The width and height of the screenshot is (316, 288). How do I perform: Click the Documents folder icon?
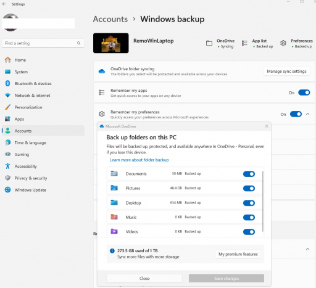(x=114, y=173)
